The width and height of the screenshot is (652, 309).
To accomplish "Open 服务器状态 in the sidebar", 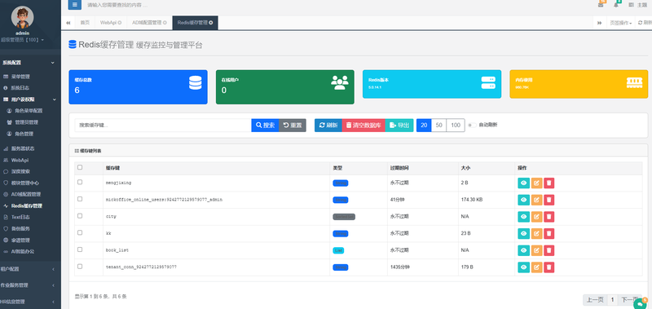I will pos(23,148).
